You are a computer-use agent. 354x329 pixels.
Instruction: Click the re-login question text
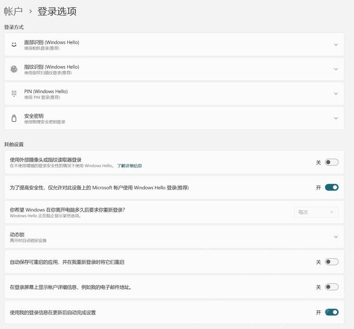[67, 210]
